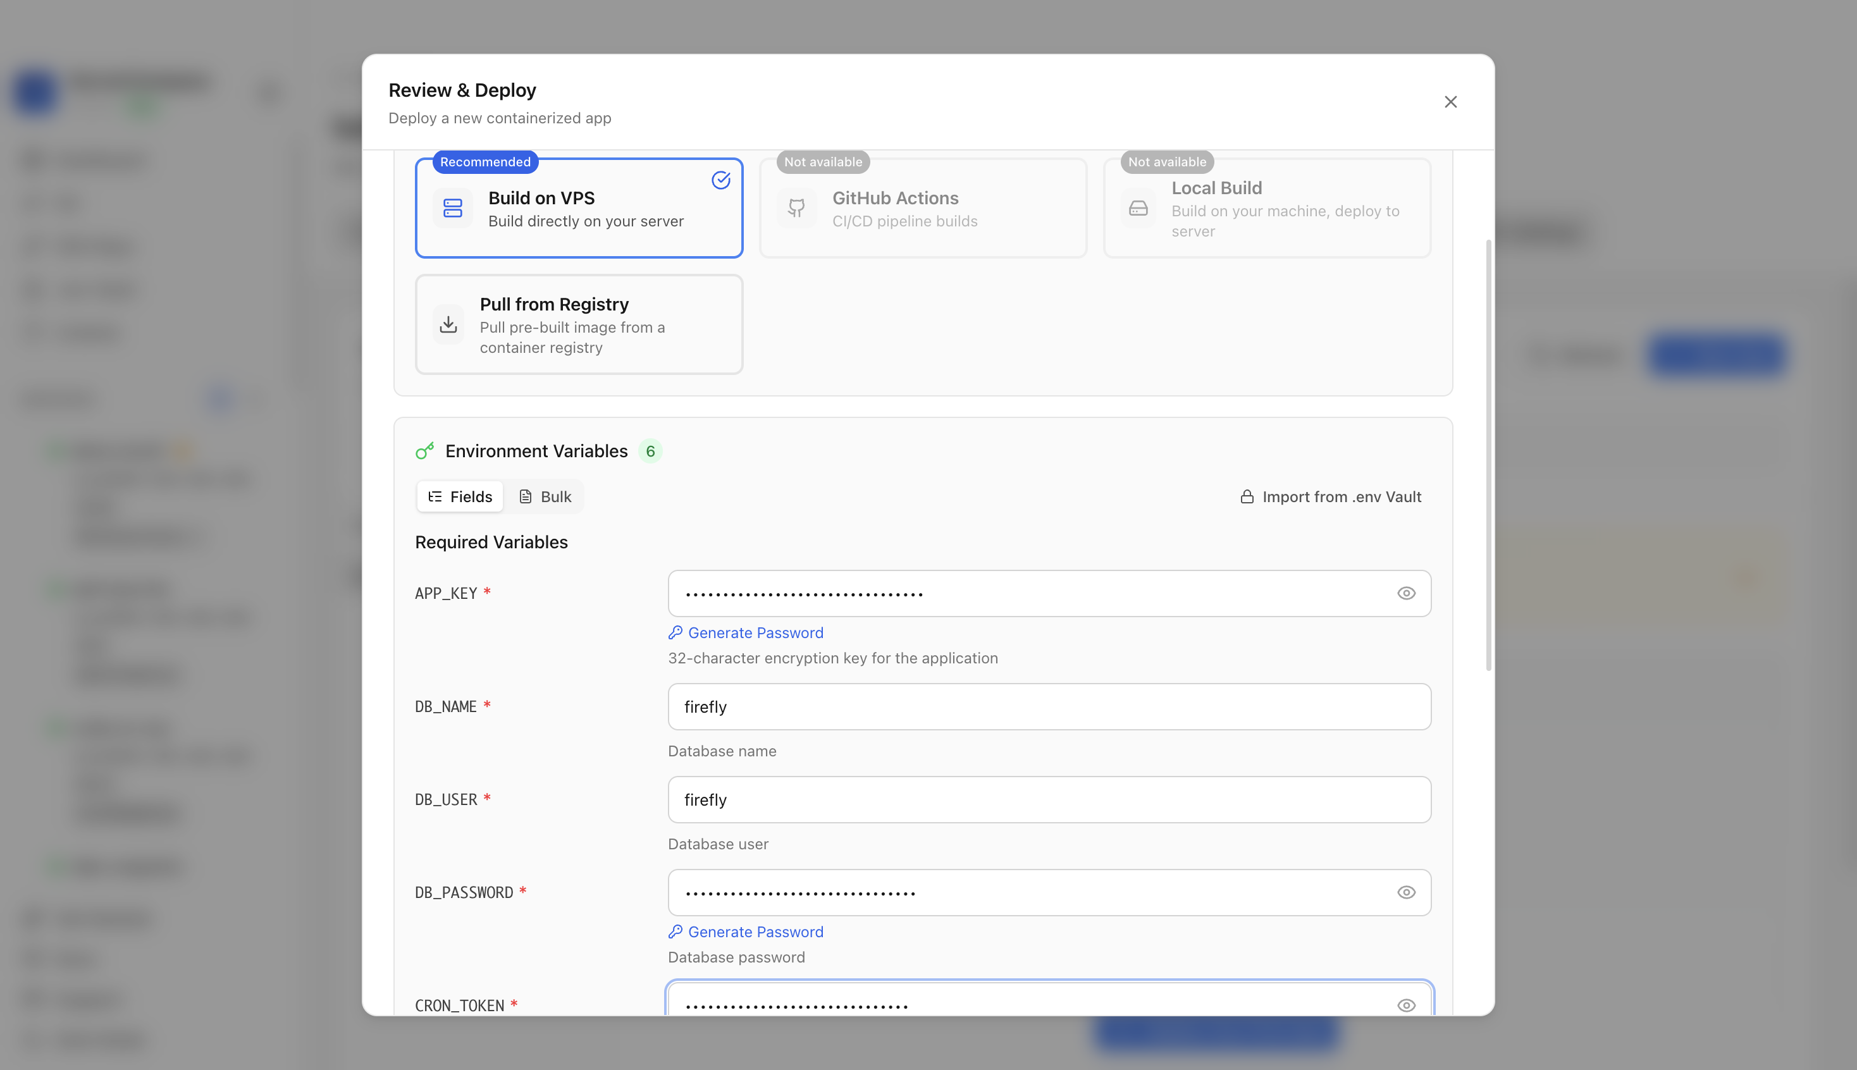Reveal the APP_KEY value with the eye icon

[x=1406, y=593]
